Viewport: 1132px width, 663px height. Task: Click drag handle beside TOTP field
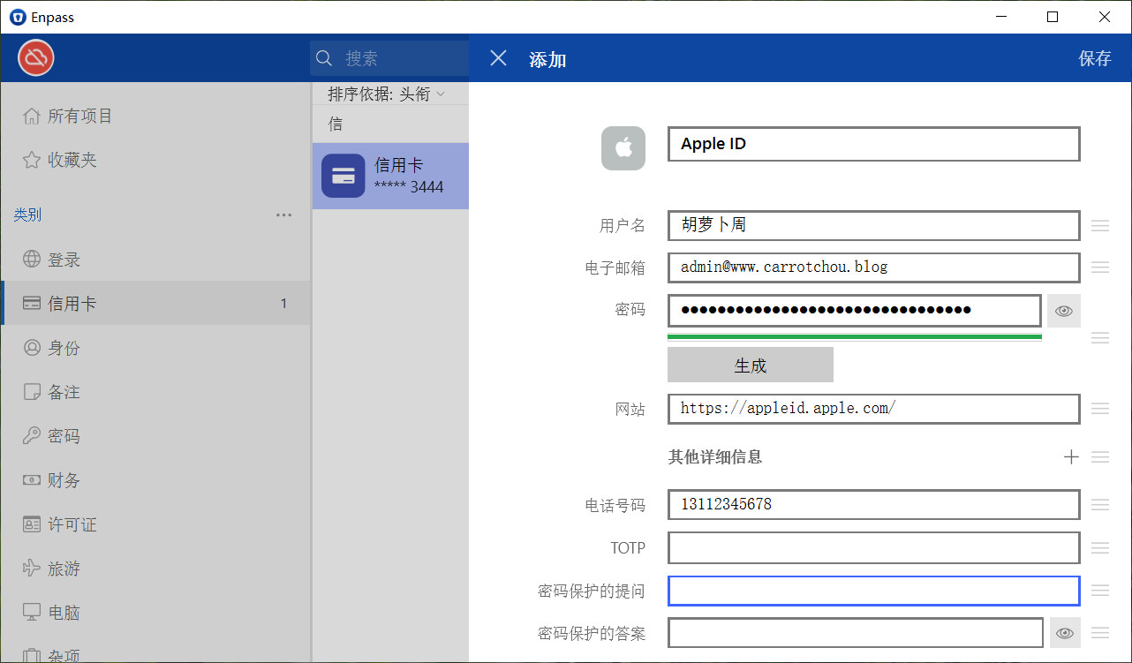tap(1100, 547)
